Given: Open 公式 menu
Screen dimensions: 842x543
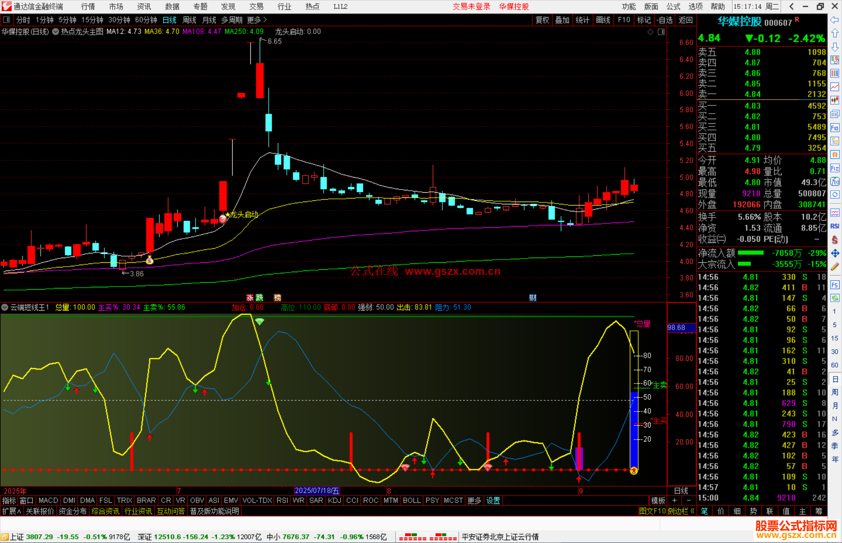Looking at the screenshot, I should click(x=673, y=7).
